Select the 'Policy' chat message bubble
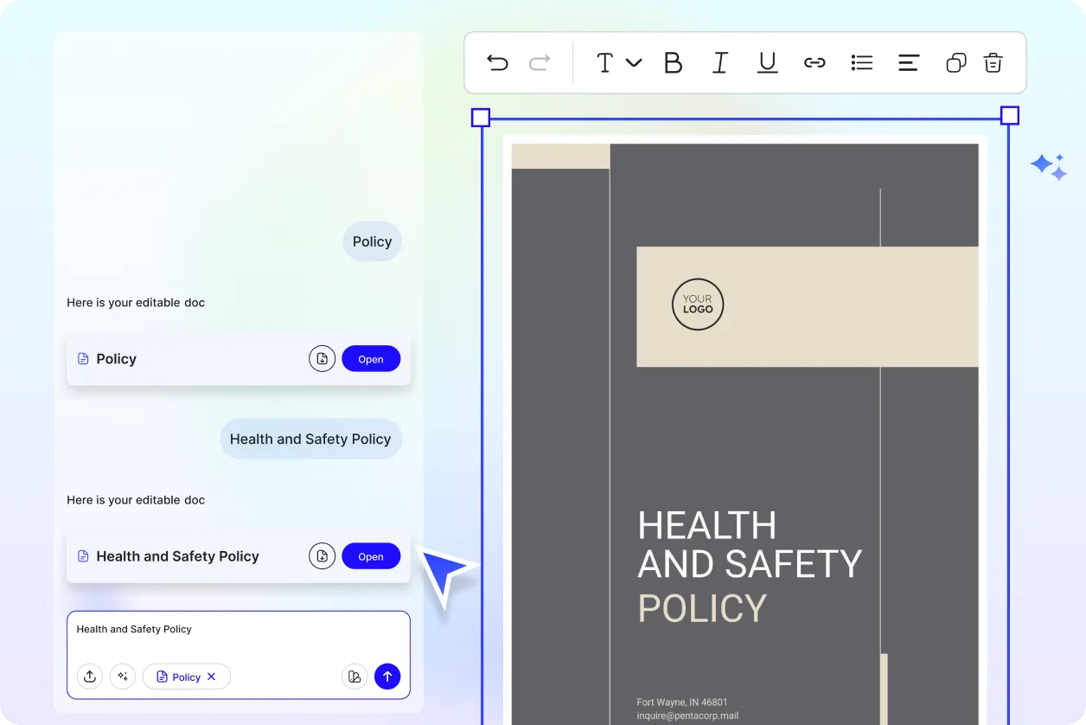The width and height of the screenshot is (1086, 725). click(x=372, y=241)
